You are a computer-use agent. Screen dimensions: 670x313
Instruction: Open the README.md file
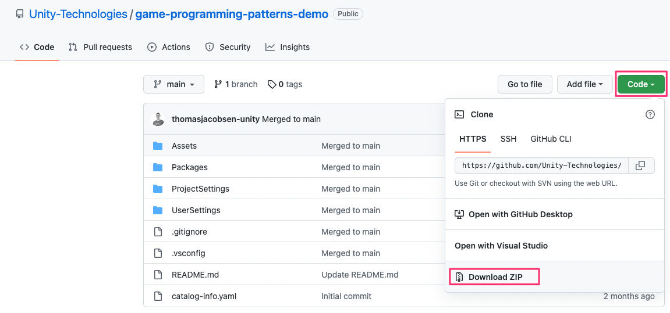click(195, 275)
